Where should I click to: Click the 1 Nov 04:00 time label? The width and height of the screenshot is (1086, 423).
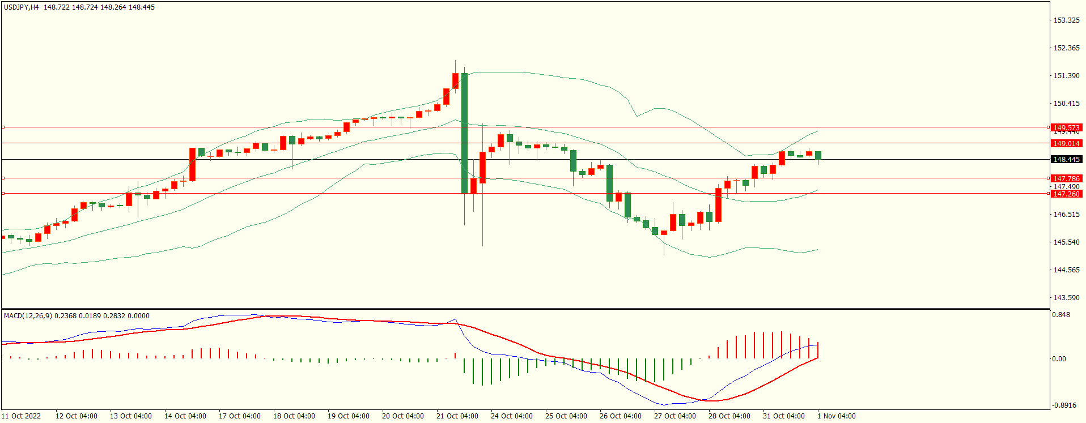coord(836,416)
